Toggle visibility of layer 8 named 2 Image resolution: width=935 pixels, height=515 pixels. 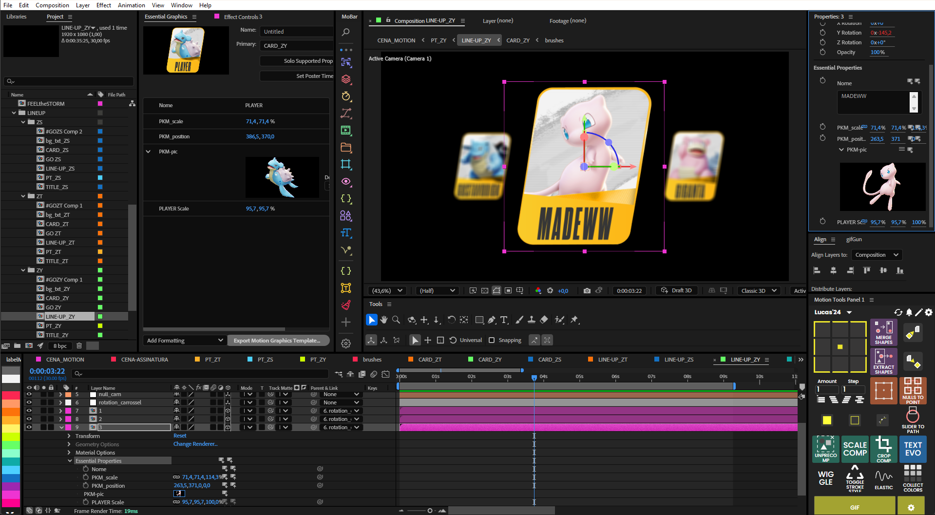pos(29,419)
